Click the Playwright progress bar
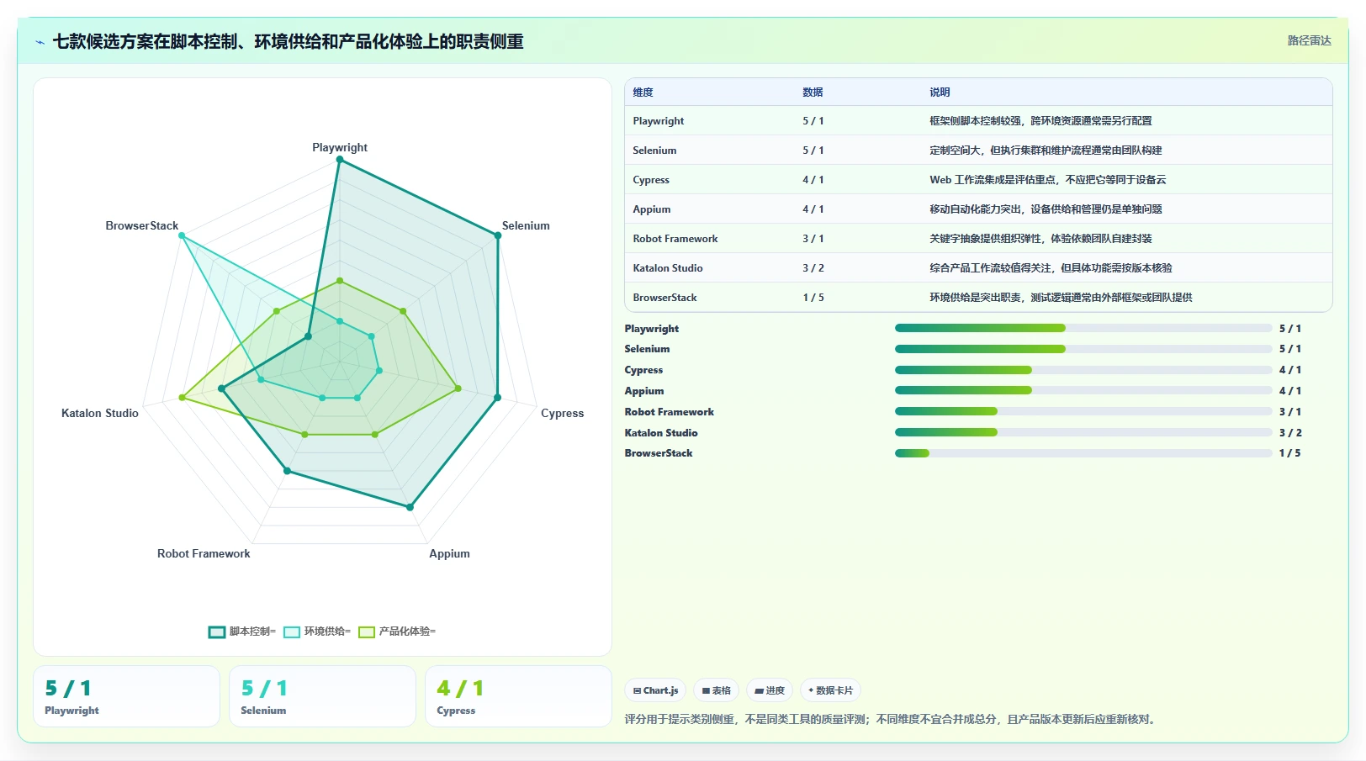This screenshot has width=1366, height=761. click(x=1083, y=328)
